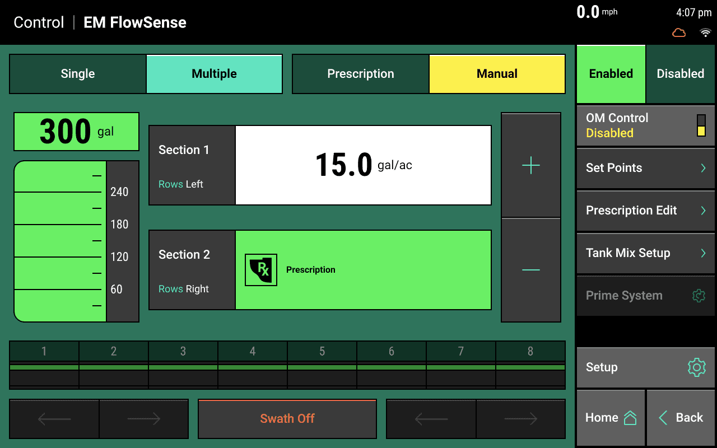
Task: Open the Setup gear icon
Action: (x=696, y=367)
